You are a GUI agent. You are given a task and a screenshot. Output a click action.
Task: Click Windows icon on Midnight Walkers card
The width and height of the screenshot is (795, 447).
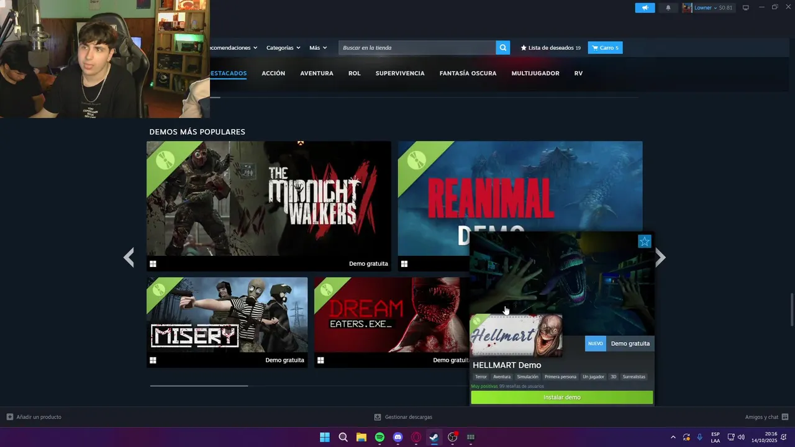coord(153,264)
